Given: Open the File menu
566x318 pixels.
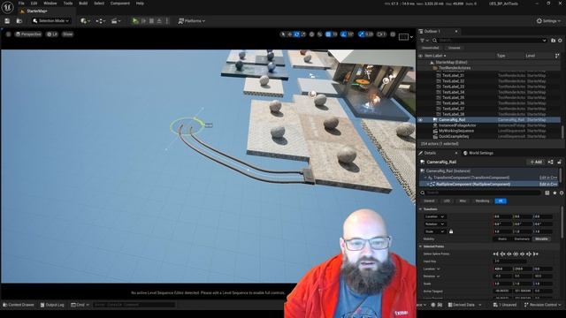Looking at the screenshot, I should pyautogui.click(x=21, y=4).
